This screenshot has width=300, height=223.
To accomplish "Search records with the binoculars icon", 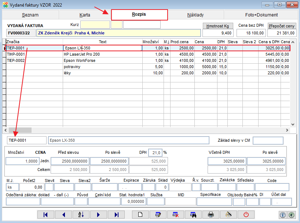I will tap(193, 215).
